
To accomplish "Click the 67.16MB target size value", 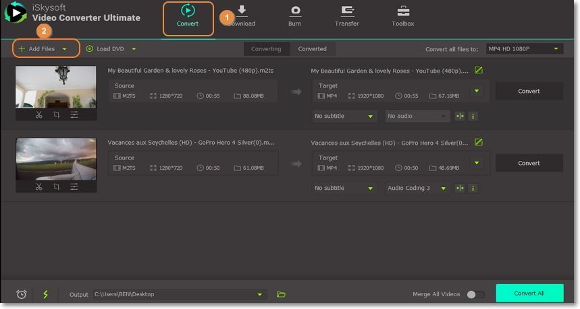I will pos(449,96).
